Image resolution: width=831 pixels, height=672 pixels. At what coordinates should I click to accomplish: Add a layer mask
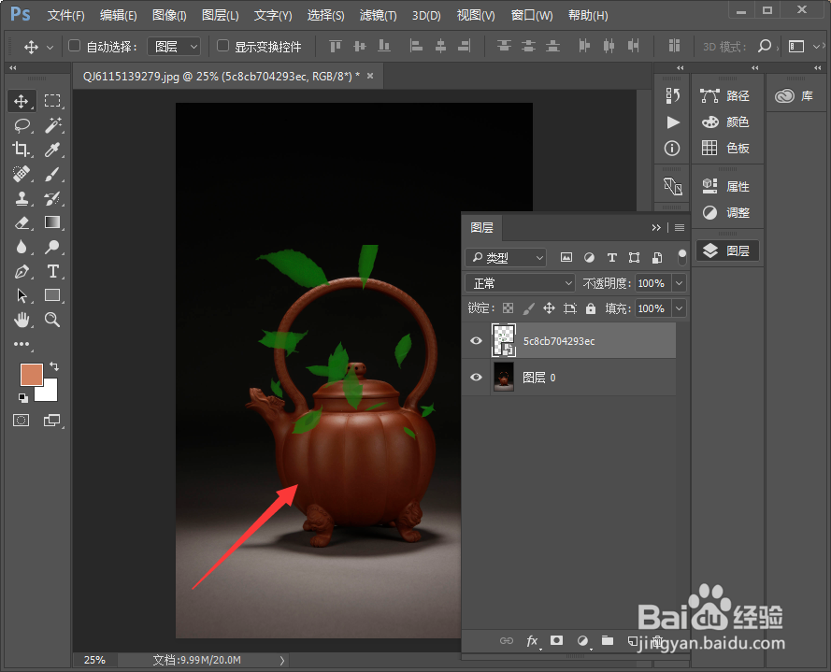pos(556,641)
